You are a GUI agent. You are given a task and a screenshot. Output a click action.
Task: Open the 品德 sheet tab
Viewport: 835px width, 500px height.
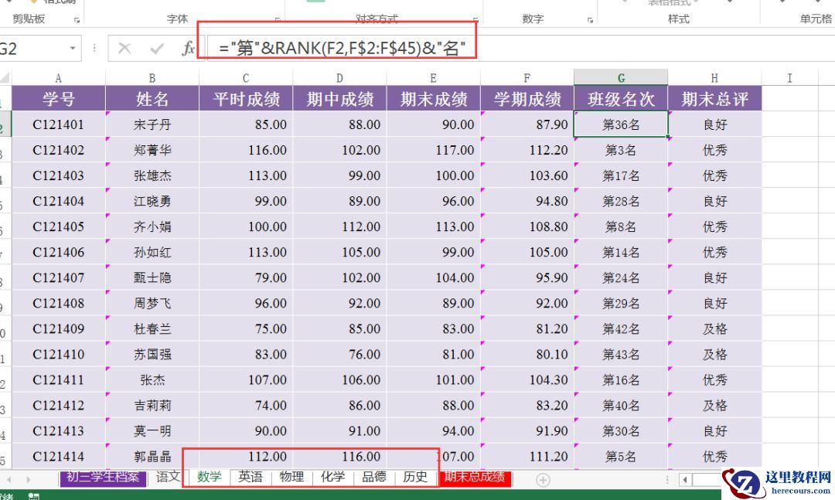point(374,477)
